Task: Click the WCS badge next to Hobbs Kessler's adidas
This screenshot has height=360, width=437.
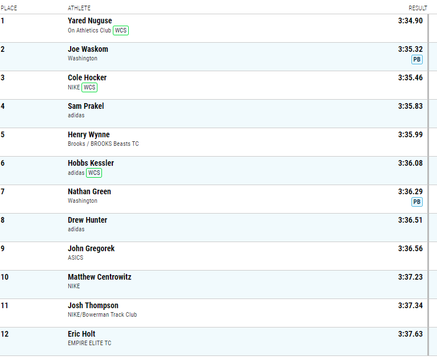Action: (94, 173)
